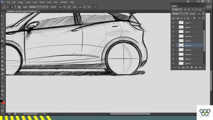Toggle pressure for opacity
Screen dimensions: 213x120
pyautogui.click(x=69, y=7)
